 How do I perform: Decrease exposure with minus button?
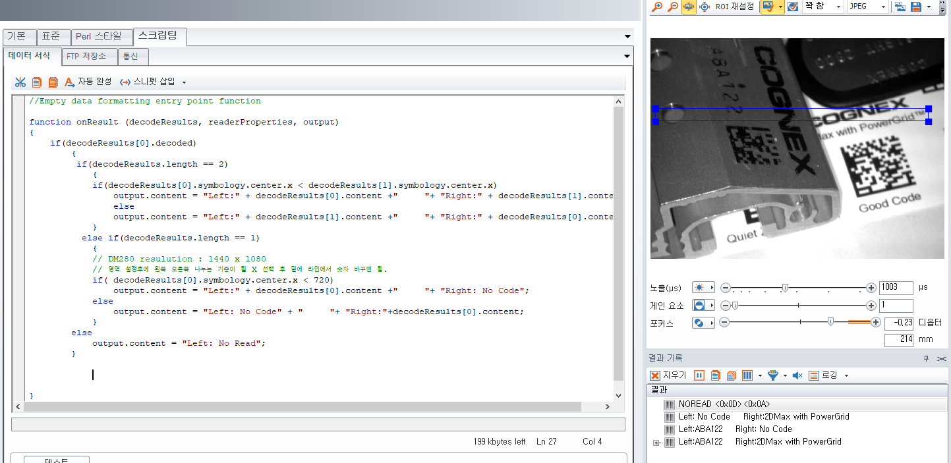pyautogui.click(x=725, y=288)
